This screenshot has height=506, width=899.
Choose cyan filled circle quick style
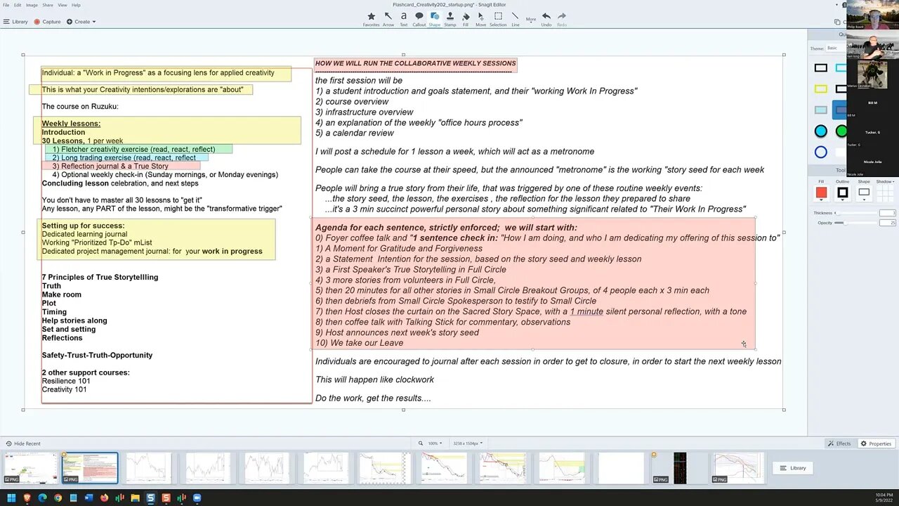(820, 131)
